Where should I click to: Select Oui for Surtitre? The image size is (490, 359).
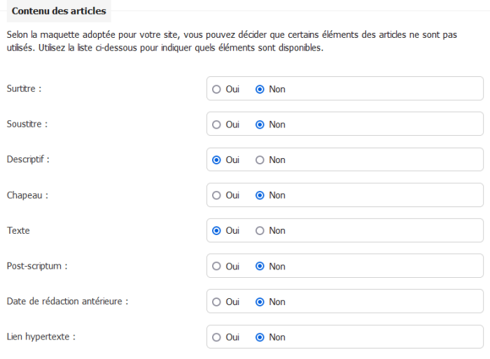[x=216, y=90]
